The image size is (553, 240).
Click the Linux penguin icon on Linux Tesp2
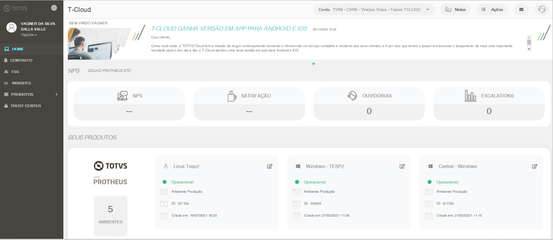click(165, 166)
